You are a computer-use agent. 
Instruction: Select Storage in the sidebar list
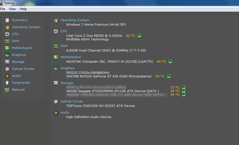coord(18,62)
